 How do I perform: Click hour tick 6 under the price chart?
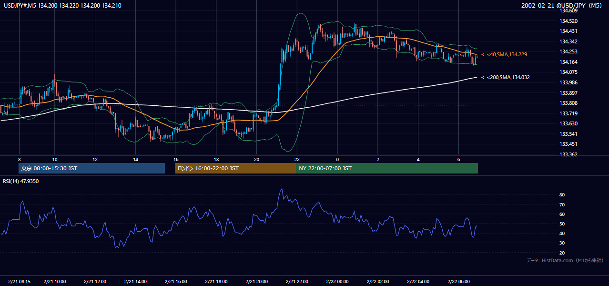458,159
